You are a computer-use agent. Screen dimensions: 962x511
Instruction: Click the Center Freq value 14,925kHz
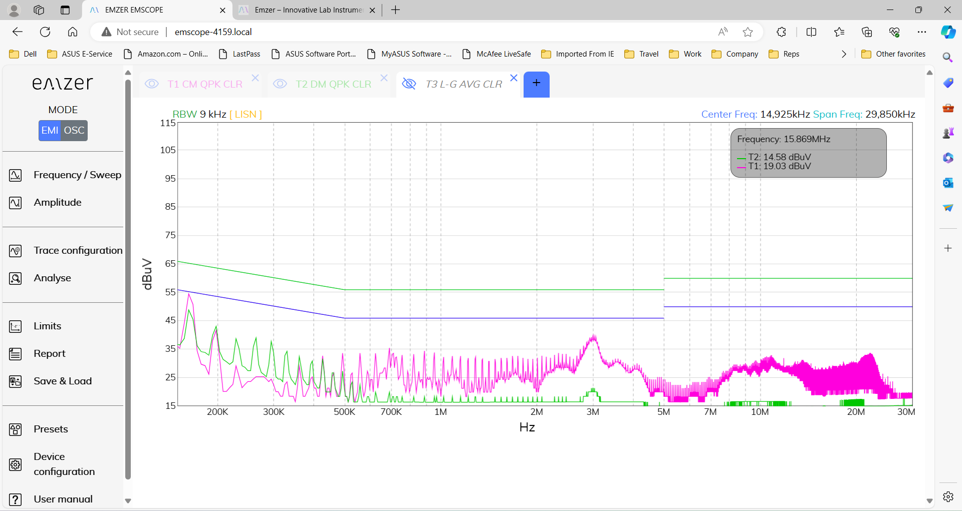(x=785, y=114)
